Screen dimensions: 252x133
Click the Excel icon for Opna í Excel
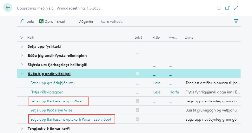[41, 22]
